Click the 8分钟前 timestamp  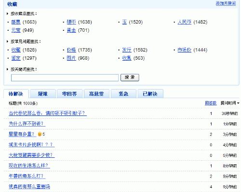point(230,166)
